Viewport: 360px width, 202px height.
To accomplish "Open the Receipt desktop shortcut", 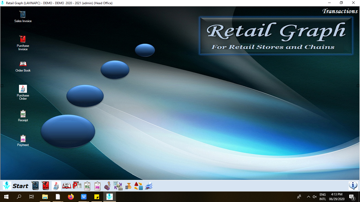I will pos(23,116).
